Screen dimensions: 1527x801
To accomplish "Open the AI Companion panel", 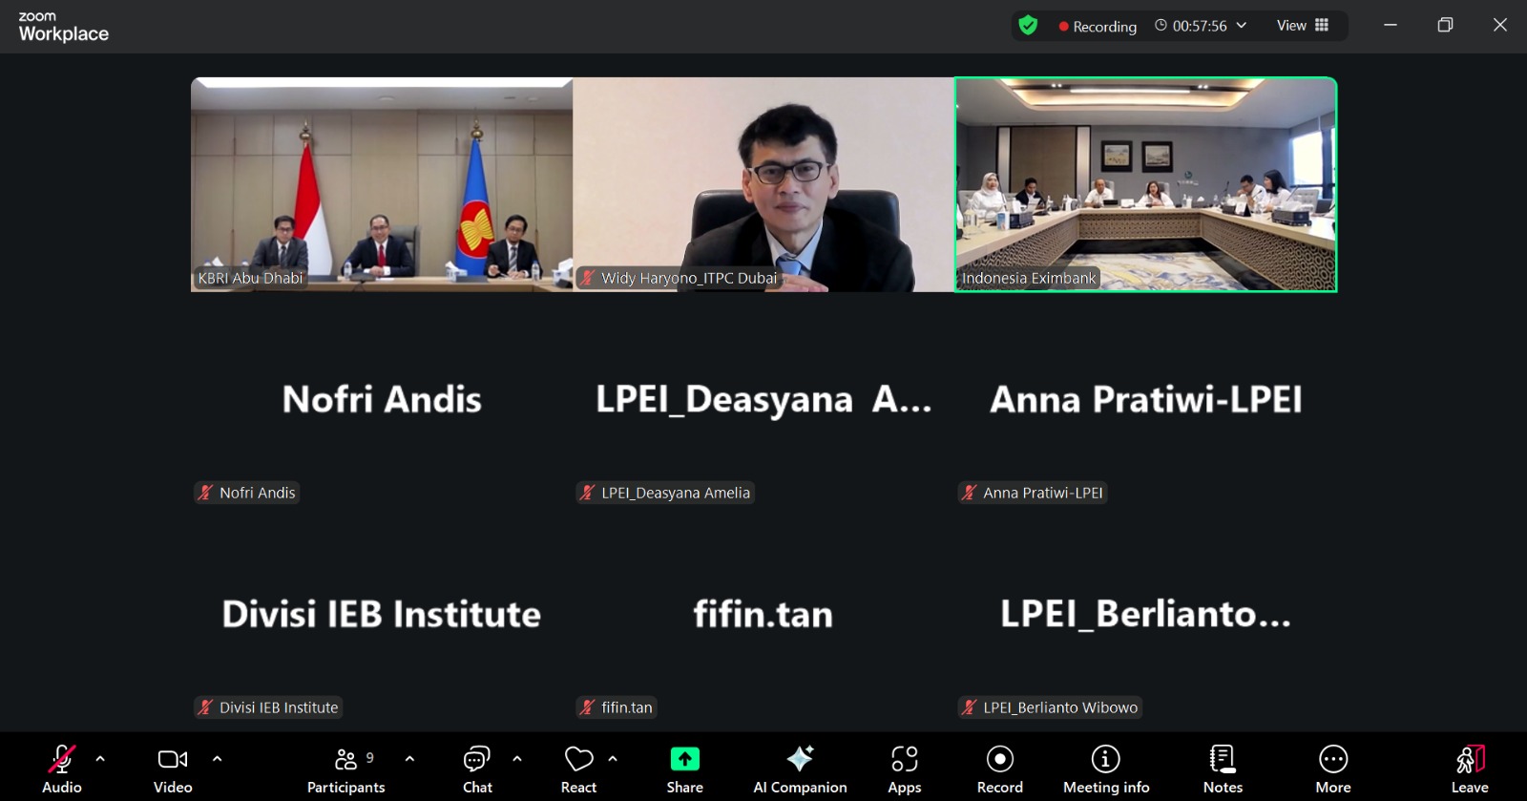I will click(800, 769).
